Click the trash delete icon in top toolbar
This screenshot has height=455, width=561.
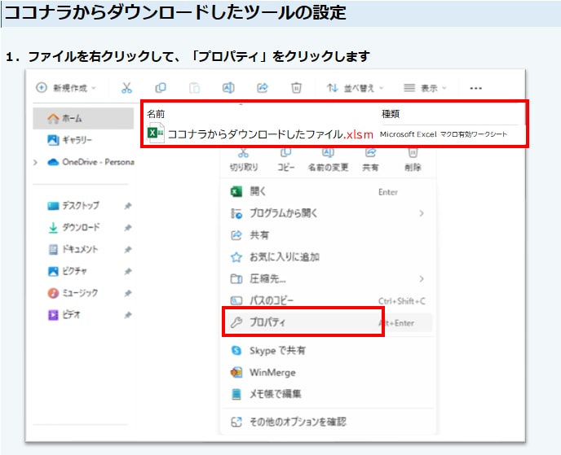pos(296,88)
